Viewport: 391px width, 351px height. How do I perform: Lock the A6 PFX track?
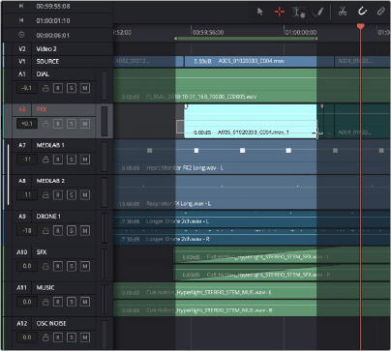45,124
